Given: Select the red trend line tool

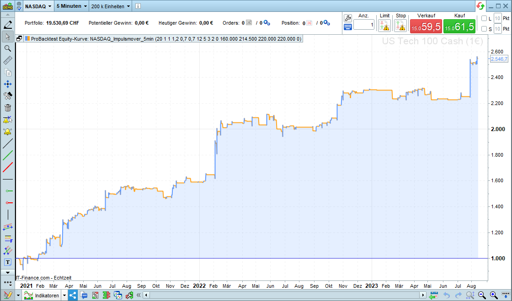Looking at the screenshot, I should (7, 167).
